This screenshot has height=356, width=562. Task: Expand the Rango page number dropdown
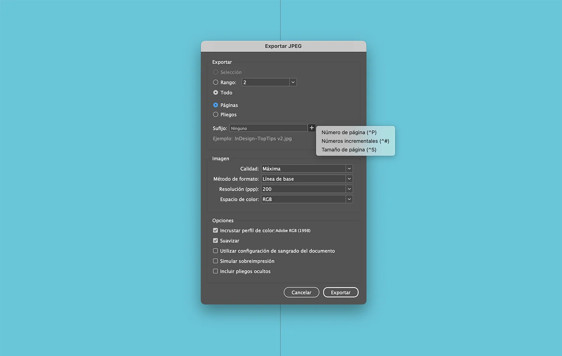point(293,82)
